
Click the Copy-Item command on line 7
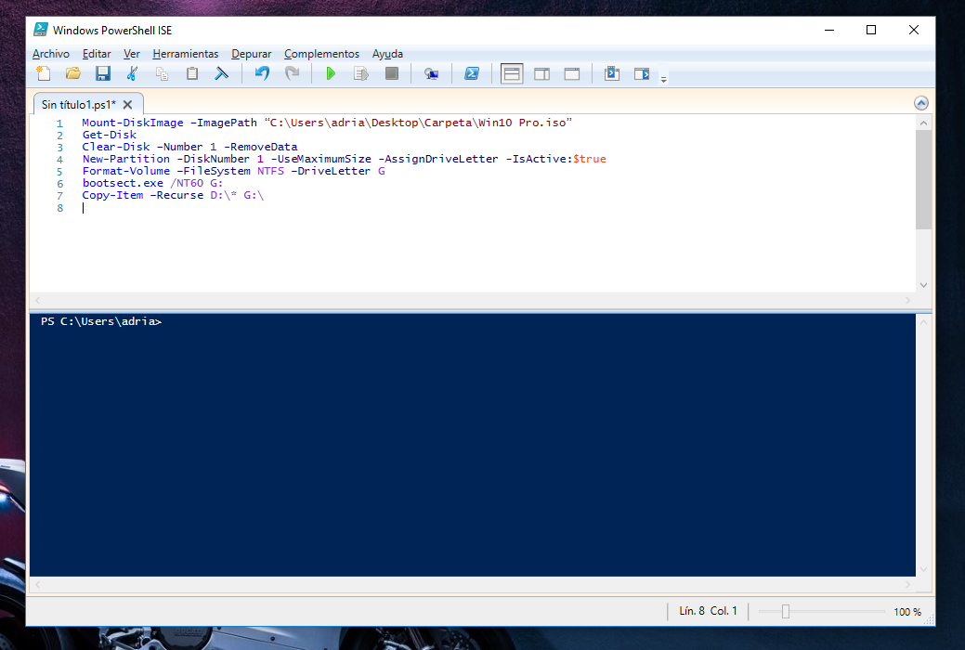pos(112,195)
